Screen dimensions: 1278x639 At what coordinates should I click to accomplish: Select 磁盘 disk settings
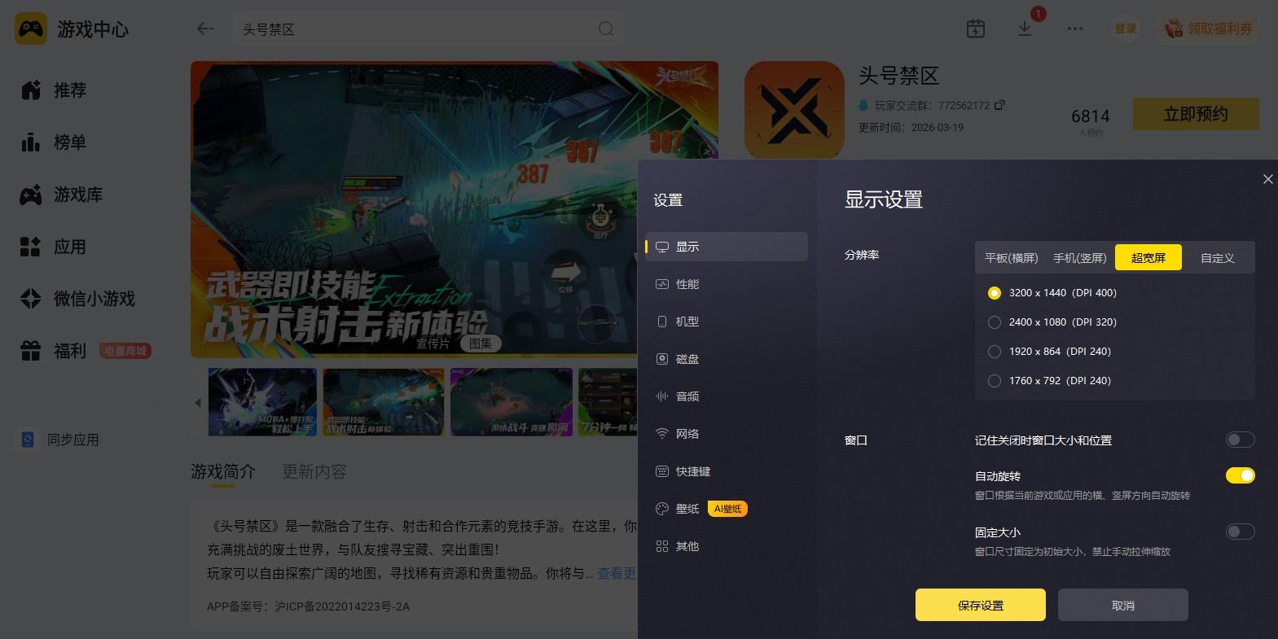click(x=727, y=359)
